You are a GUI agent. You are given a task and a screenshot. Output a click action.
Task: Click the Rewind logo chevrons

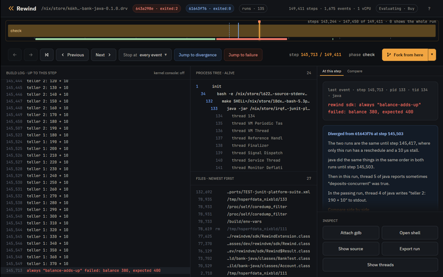tap(11, 8)
